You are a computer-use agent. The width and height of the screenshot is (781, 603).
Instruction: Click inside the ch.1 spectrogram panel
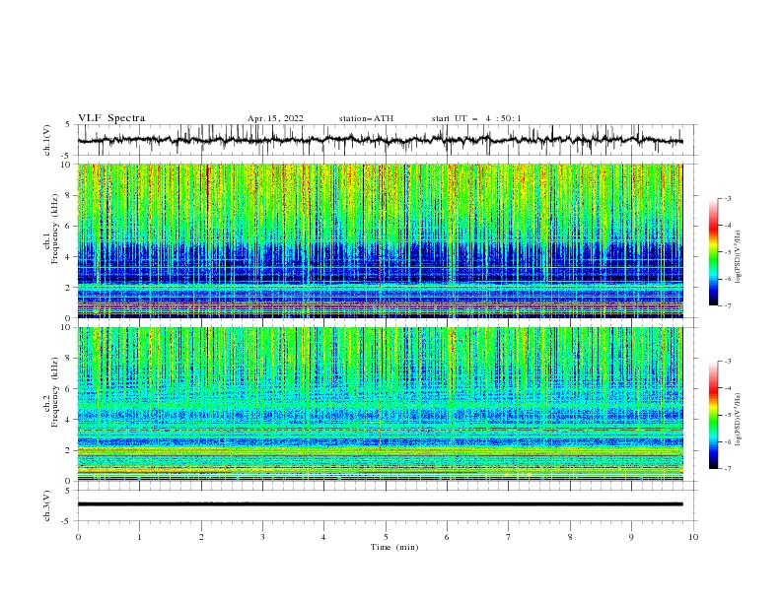point(381,240)
